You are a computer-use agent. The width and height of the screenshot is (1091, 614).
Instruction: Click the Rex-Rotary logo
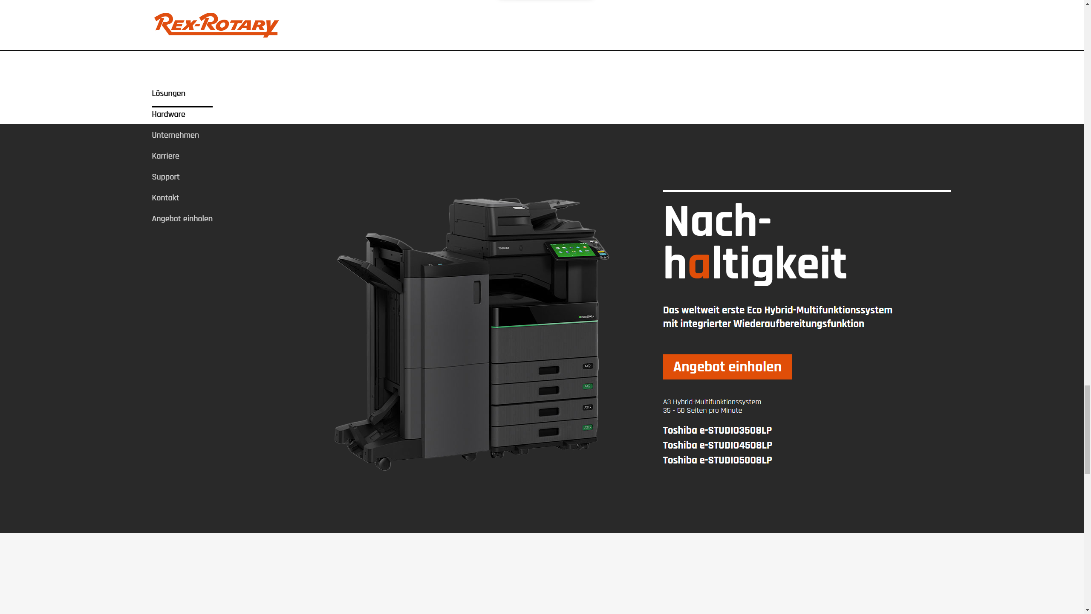pyautogui.click(x=216, y=25)
